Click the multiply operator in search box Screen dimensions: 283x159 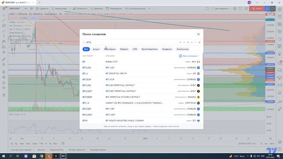(191, 42)
